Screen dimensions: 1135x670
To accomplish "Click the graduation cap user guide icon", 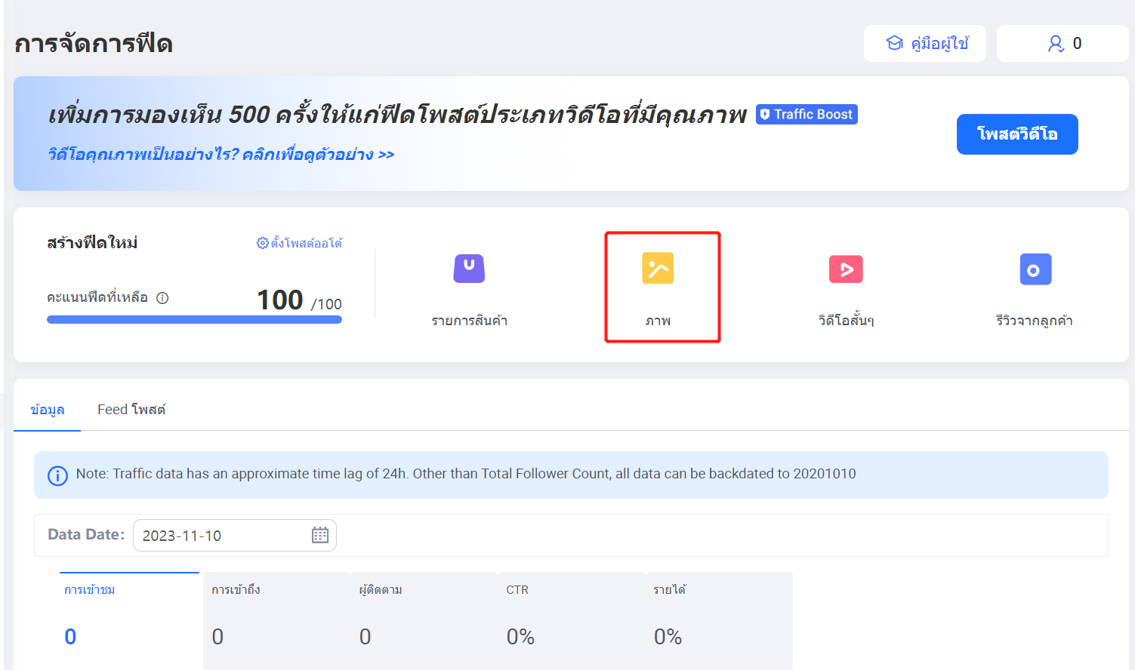I will [x=895, y=44].
